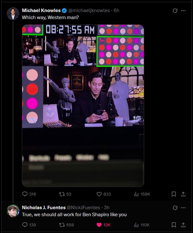Bookmark Nicholas J. Fuentes's reply
Image resolution: width=193 pixels, height=233 pixels.
click(174, 225)
